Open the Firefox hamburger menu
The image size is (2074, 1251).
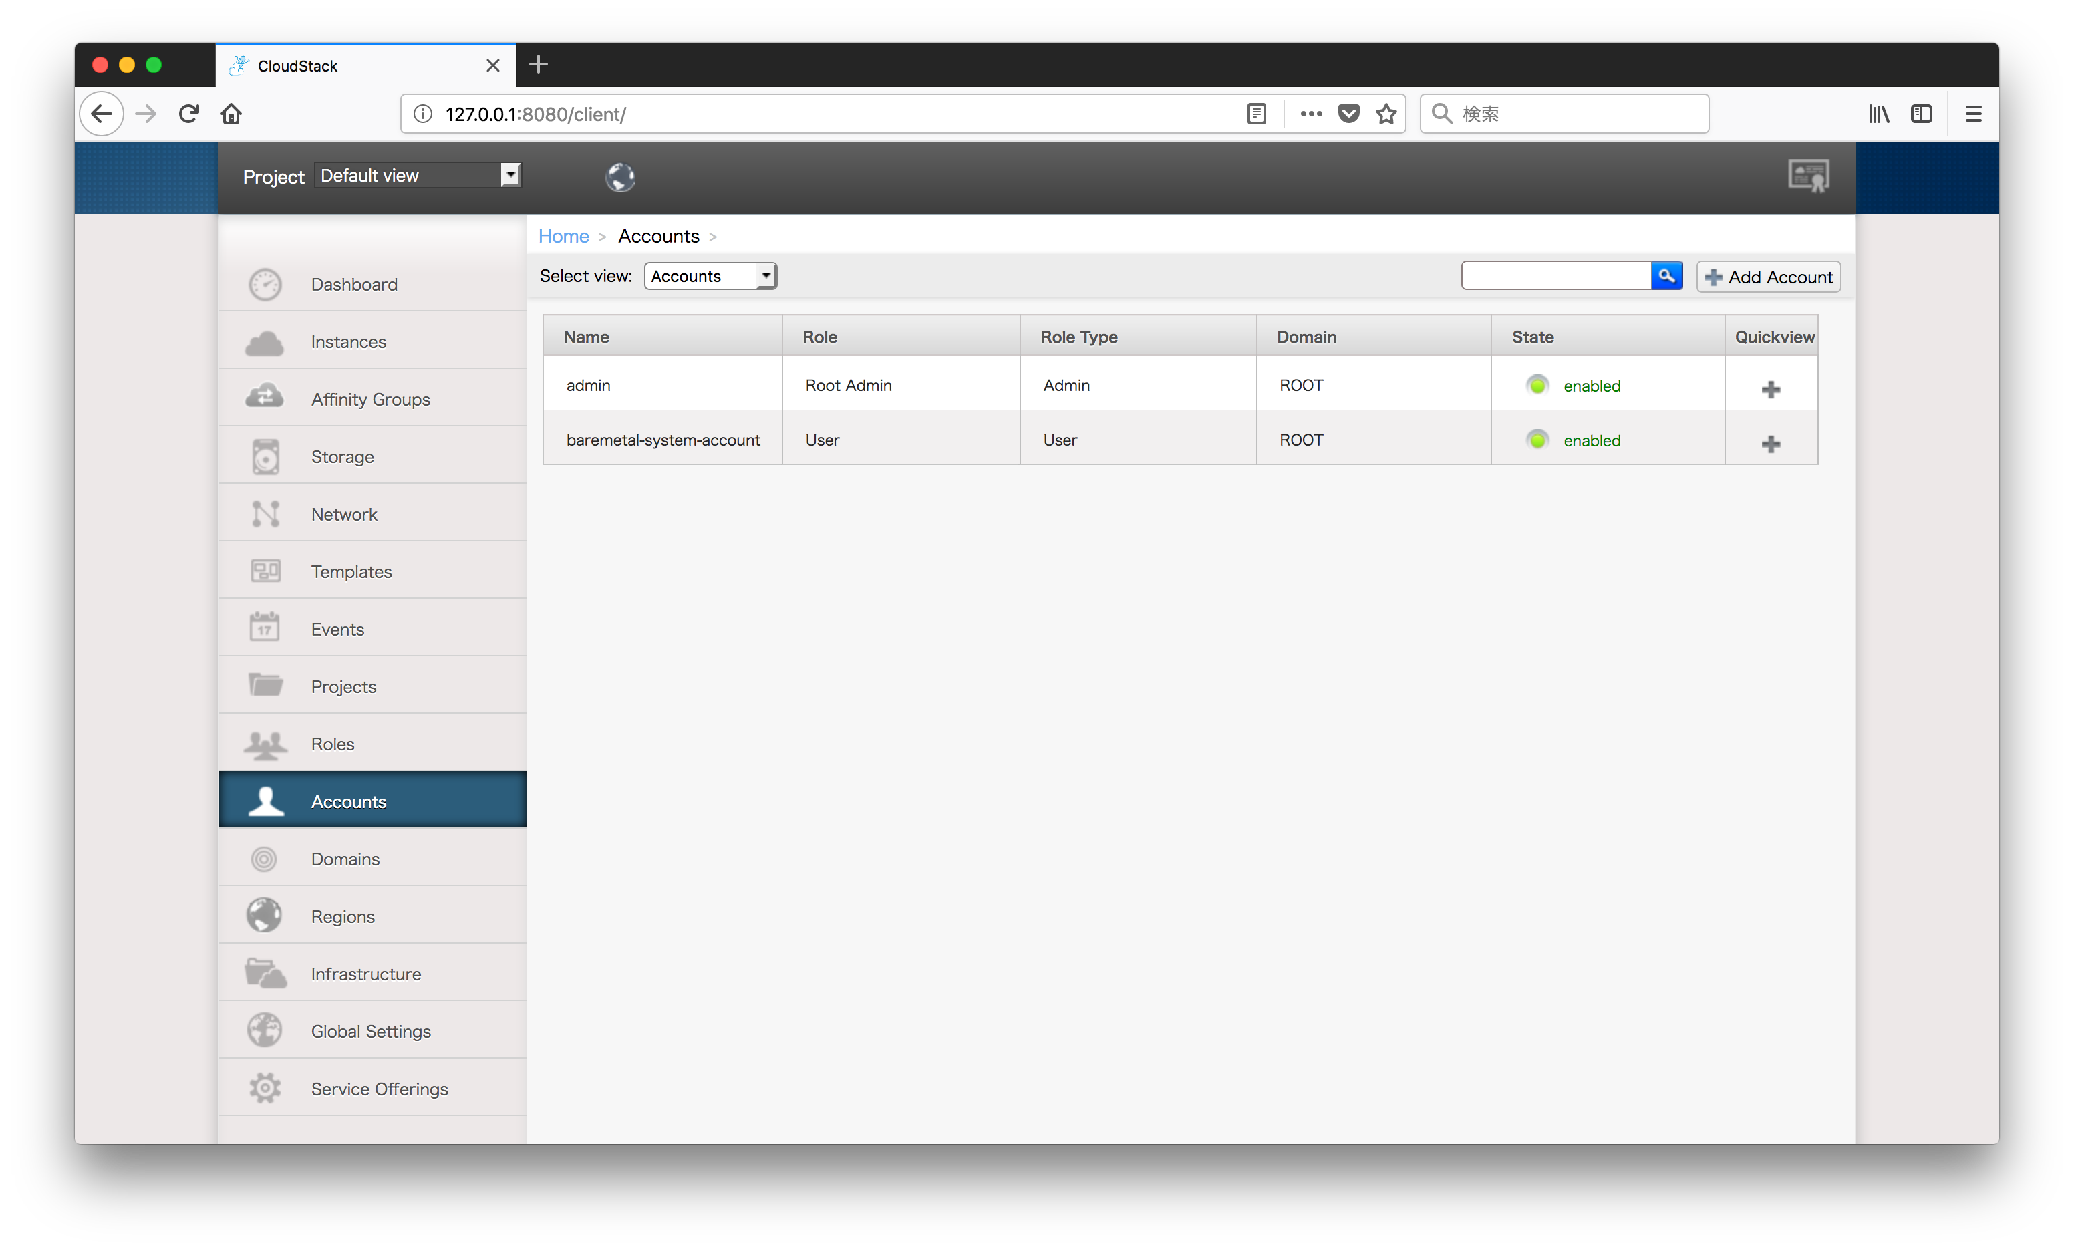pyautogui.click(x=1973, y=114)
